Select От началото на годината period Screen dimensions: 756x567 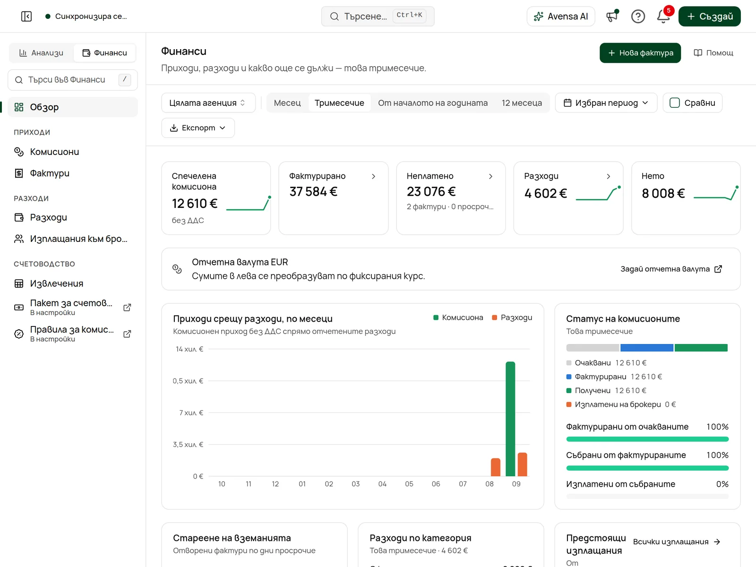coord(433,103)
